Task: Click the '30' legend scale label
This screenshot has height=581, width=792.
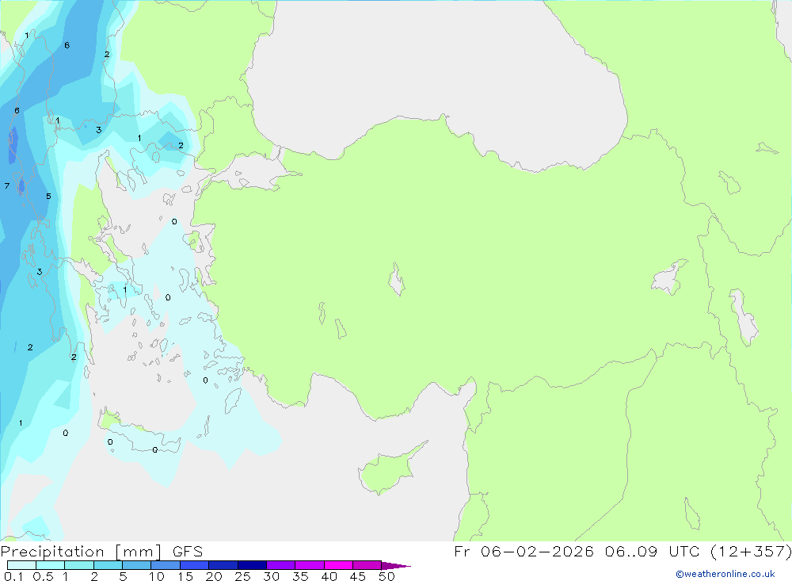Action: 271,576
